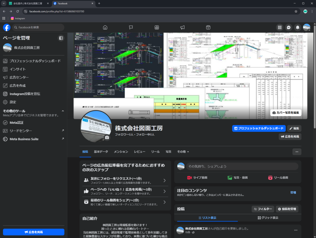316x238 pixels.
Task: Open the three-dot menu beside profile tabs
Action: [x=297, y=152]
